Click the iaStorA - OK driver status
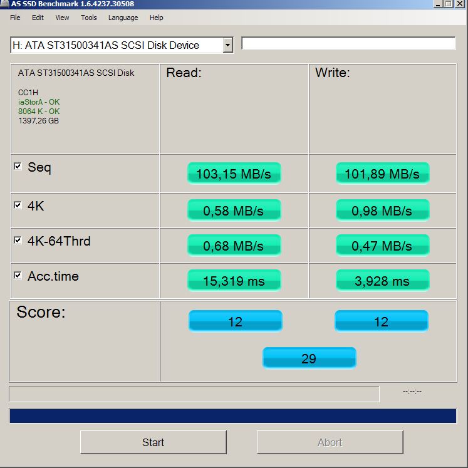 point(39,102)
